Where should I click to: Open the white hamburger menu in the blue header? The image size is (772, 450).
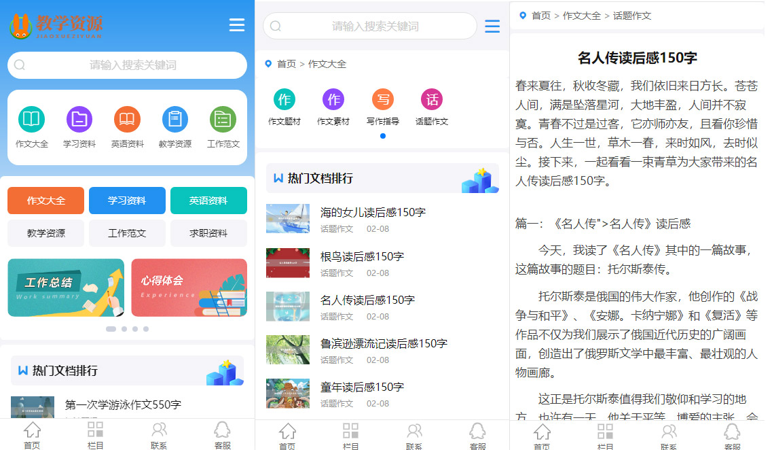237,25
